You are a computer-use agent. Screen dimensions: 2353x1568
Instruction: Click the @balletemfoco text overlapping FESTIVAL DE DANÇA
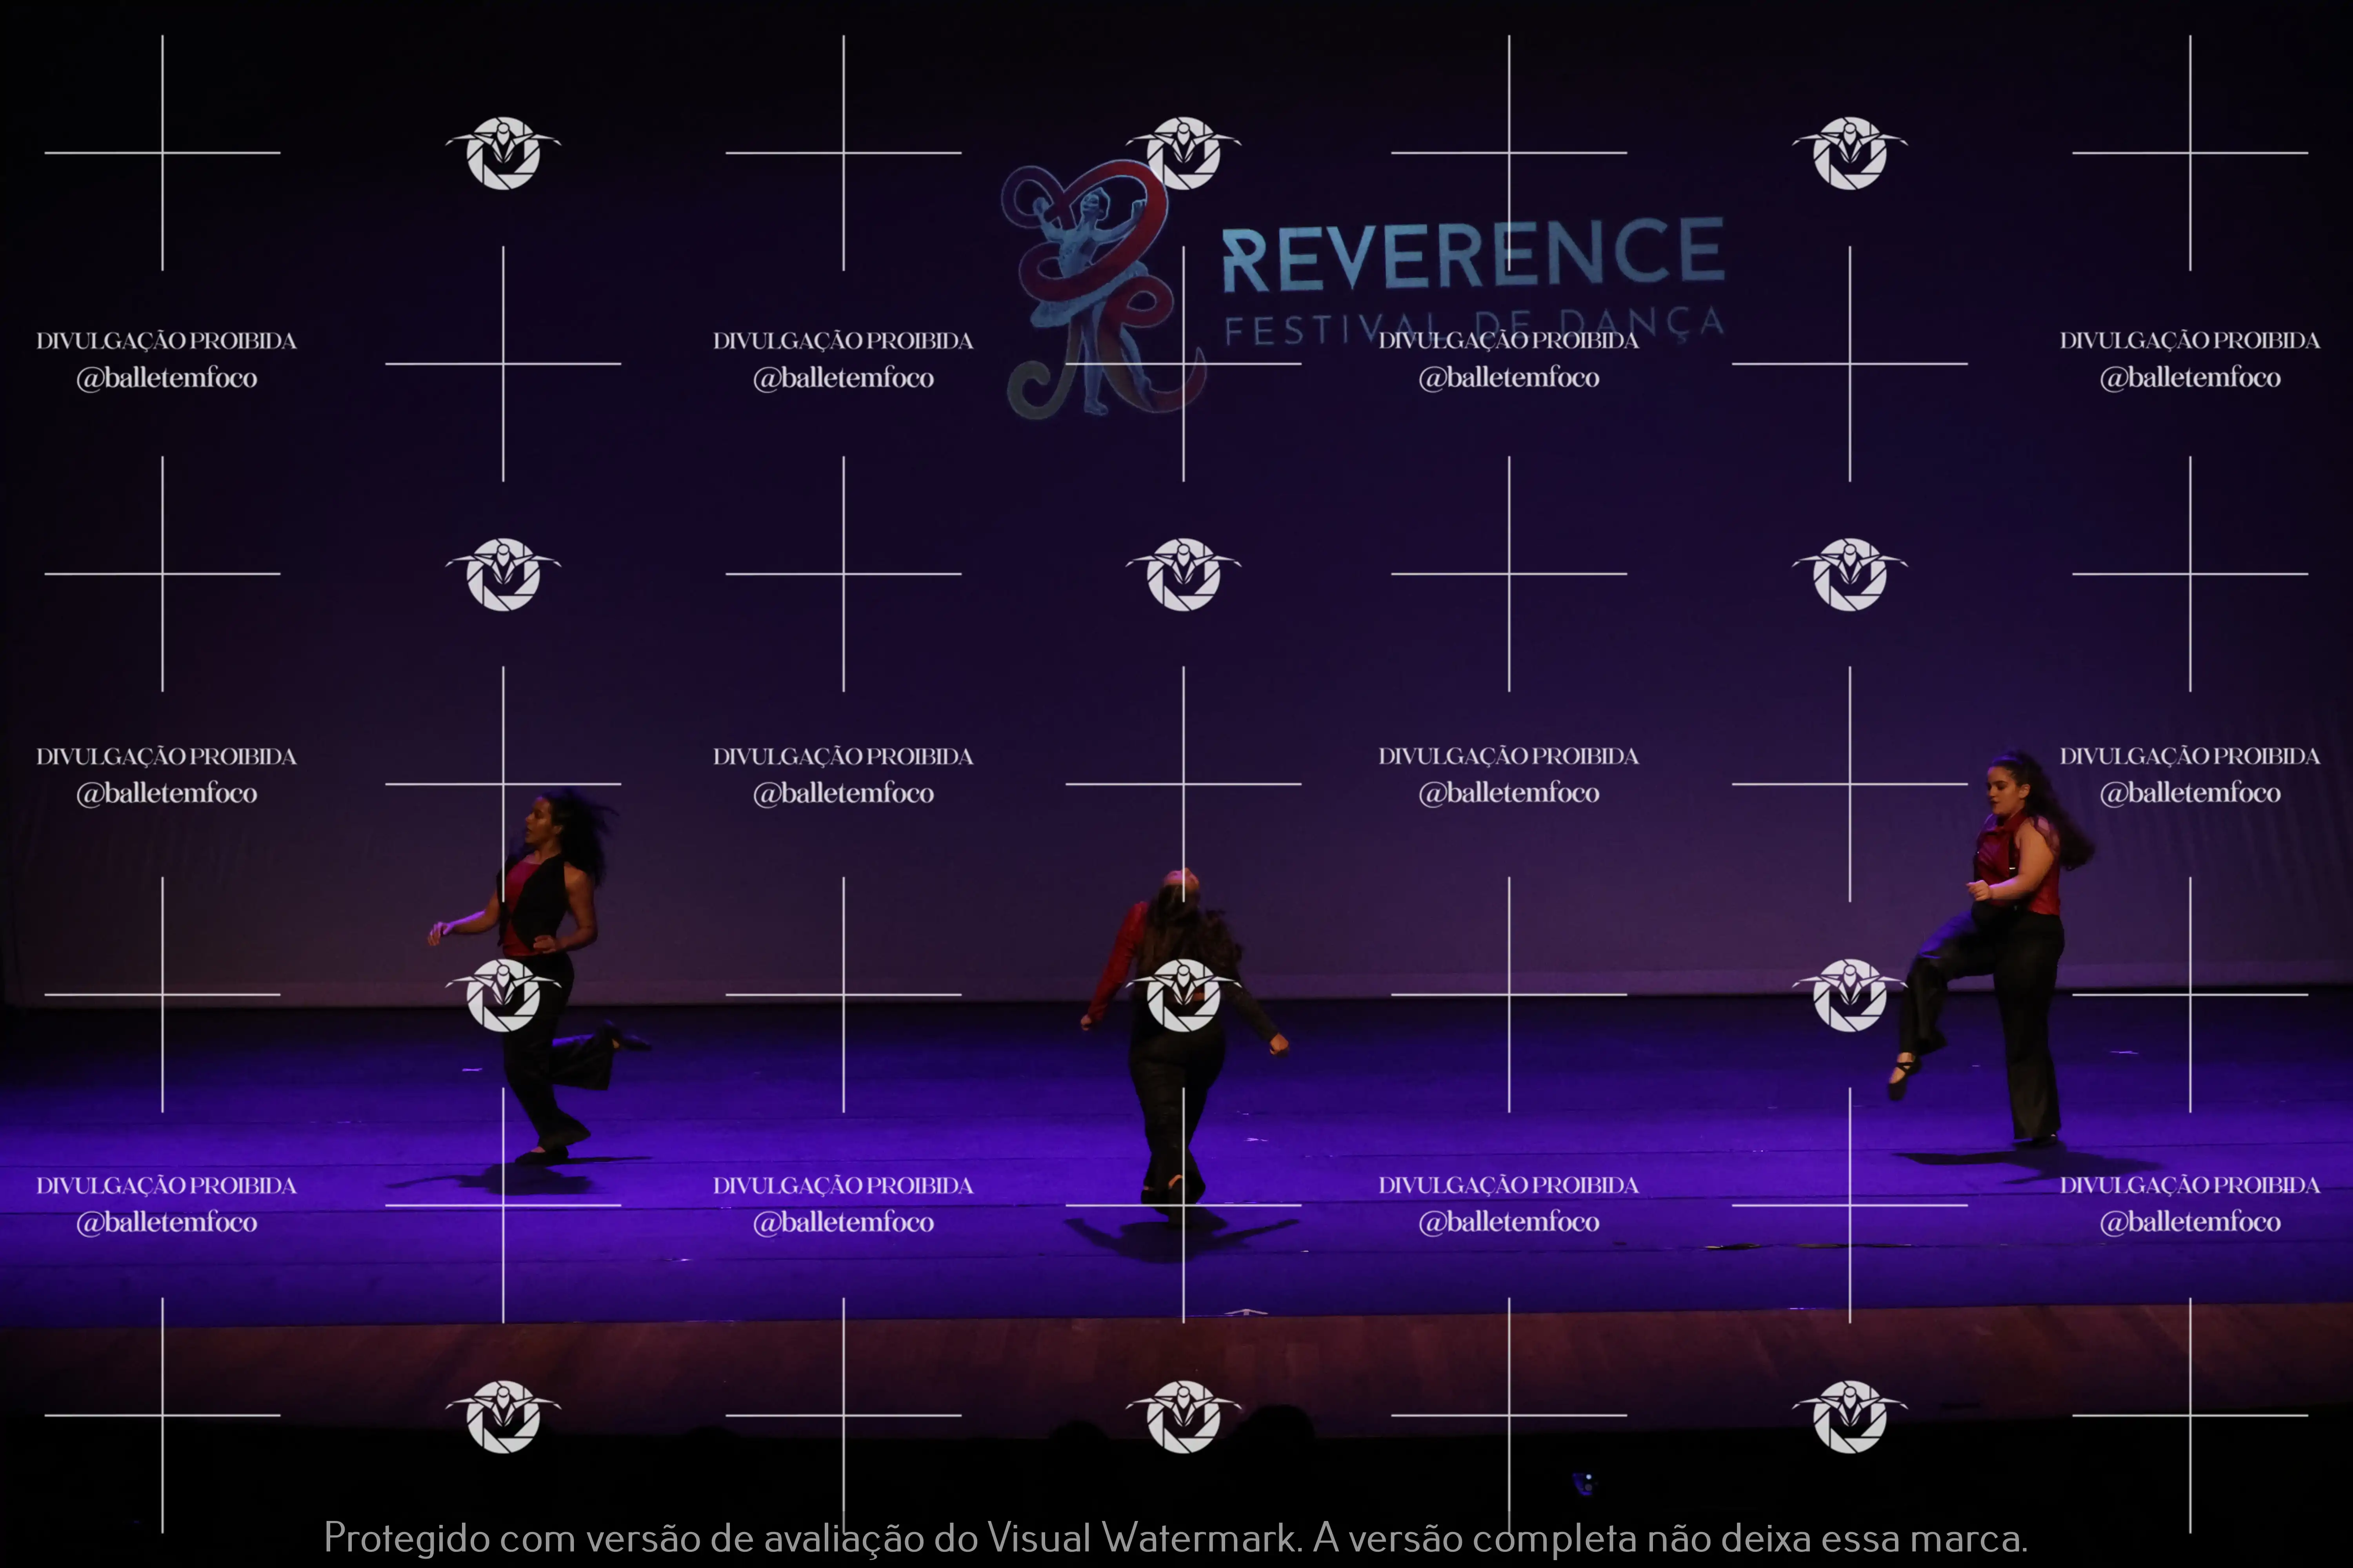1509,378
